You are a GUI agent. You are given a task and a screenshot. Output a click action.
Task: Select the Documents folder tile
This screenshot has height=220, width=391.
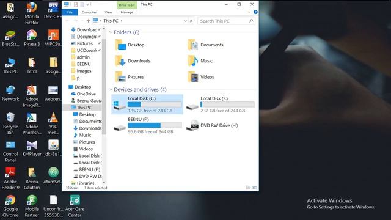[x=206, y=45]
